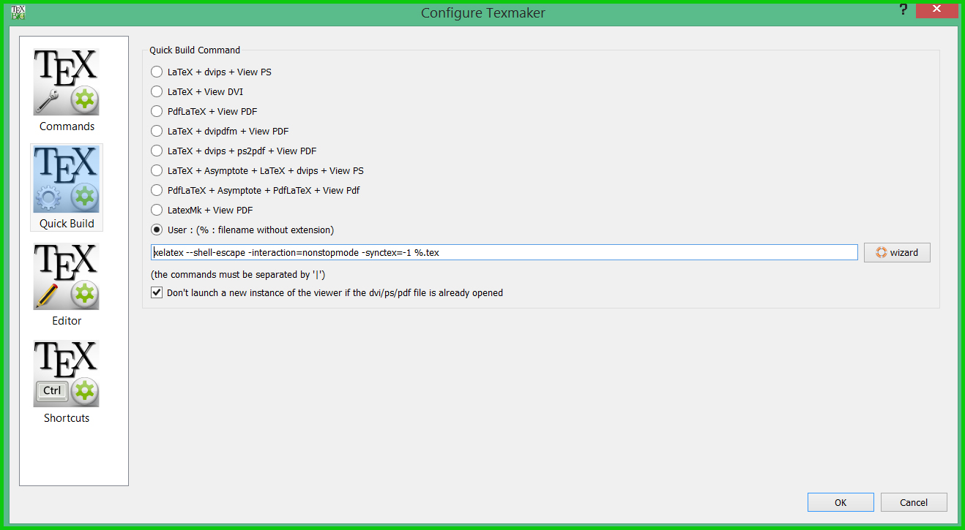Click the user quick build command field

[x=504, y=252]
